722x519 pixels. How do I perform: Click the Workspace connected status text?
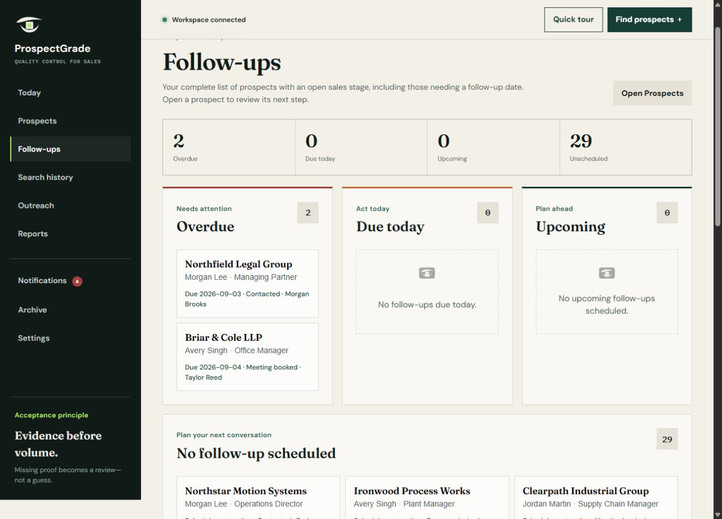209,19
